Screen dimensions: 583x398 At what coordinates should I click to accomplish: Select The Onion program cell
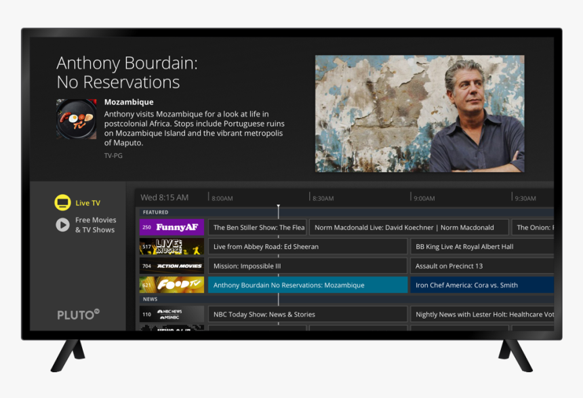[x=533, y=227]
